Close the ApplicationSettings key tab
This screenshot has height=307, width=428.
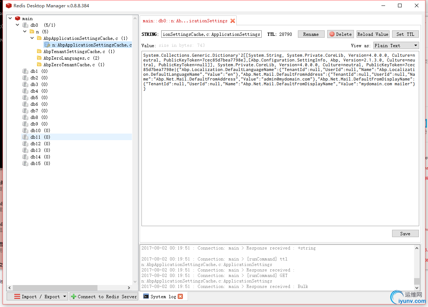[233, 21]
